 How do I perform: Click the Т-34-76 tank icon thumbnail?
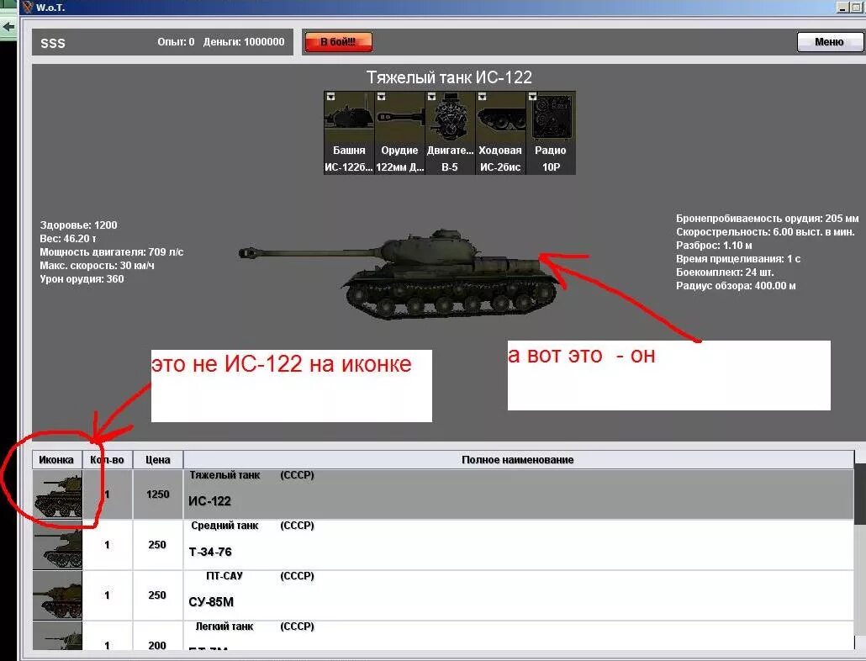[57, 545]
